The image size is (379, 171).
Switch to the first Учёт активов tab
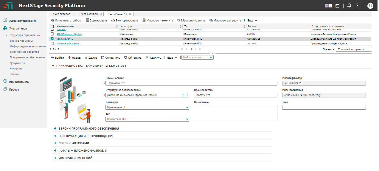62,14
